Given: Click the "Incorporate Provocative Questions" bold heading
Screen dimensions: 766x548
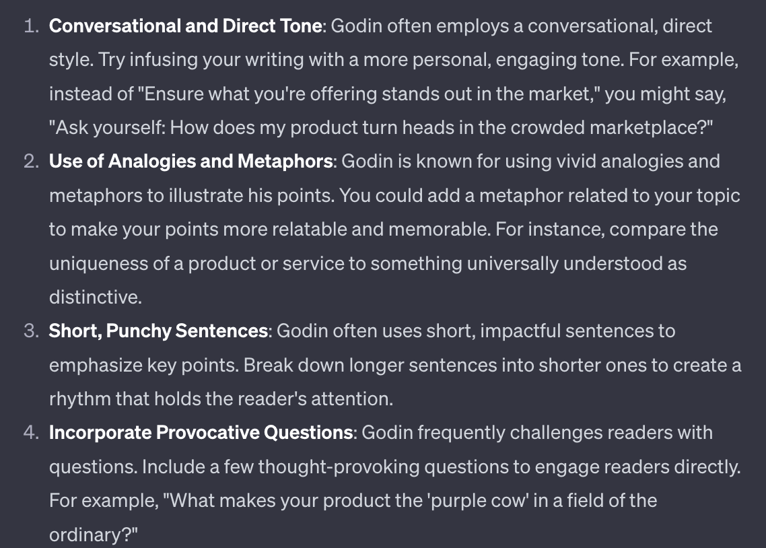Looking at the screenshot, I should click(x=201, y=432).
